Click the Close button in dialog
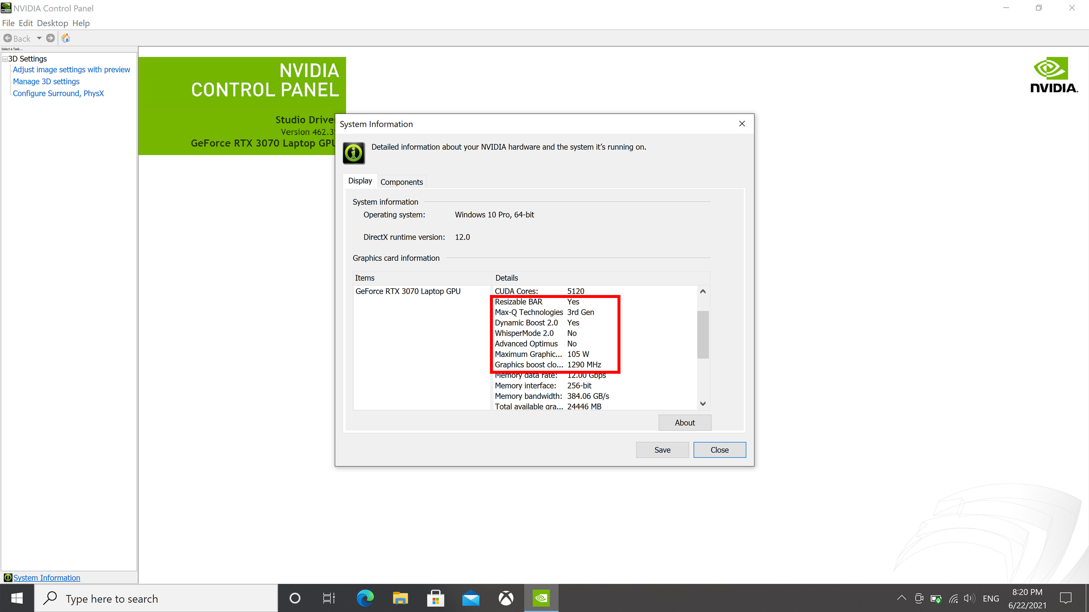 pyautogui.click(x=719, y=450)
